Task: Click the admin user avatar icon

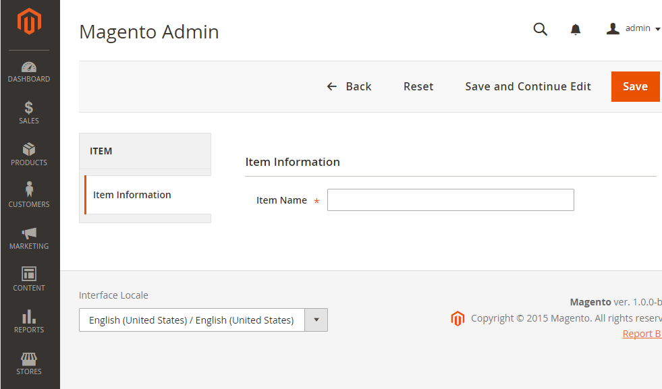Action: tap(613, 29)
